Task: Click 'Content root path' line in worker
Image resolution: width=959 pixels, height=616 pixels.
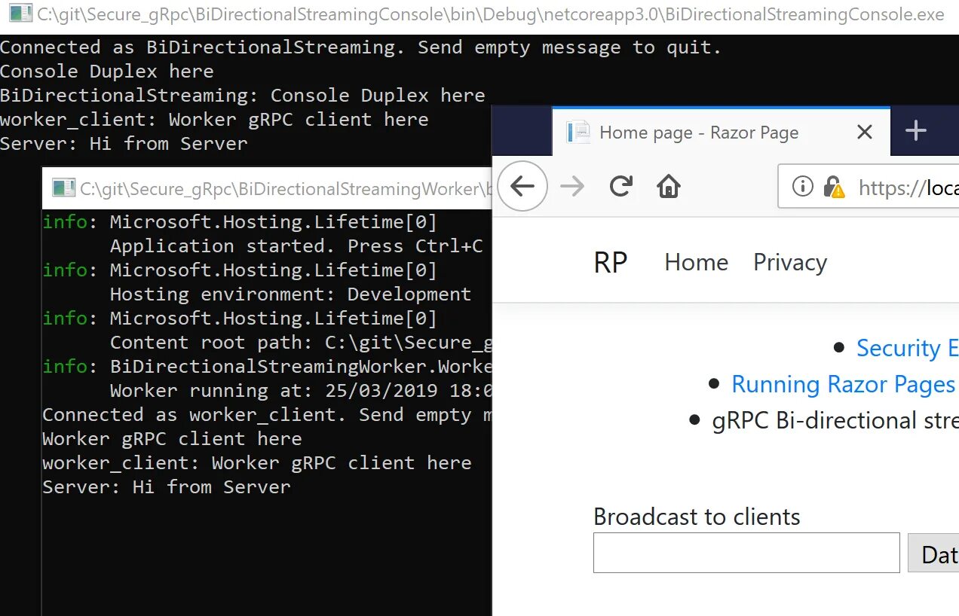Action: (x=301, y=343)
